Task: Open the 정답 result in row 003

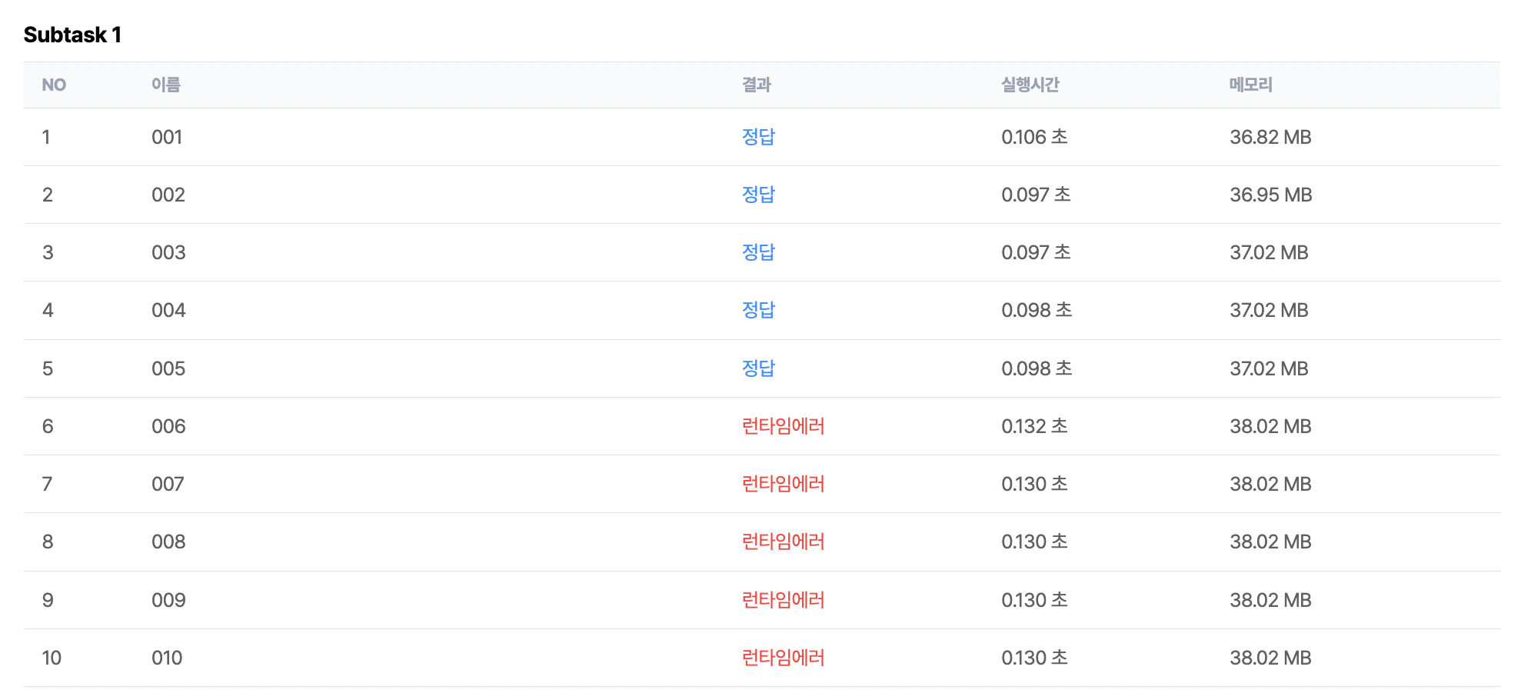Action: pyautogui.click(x=758, y=252)
